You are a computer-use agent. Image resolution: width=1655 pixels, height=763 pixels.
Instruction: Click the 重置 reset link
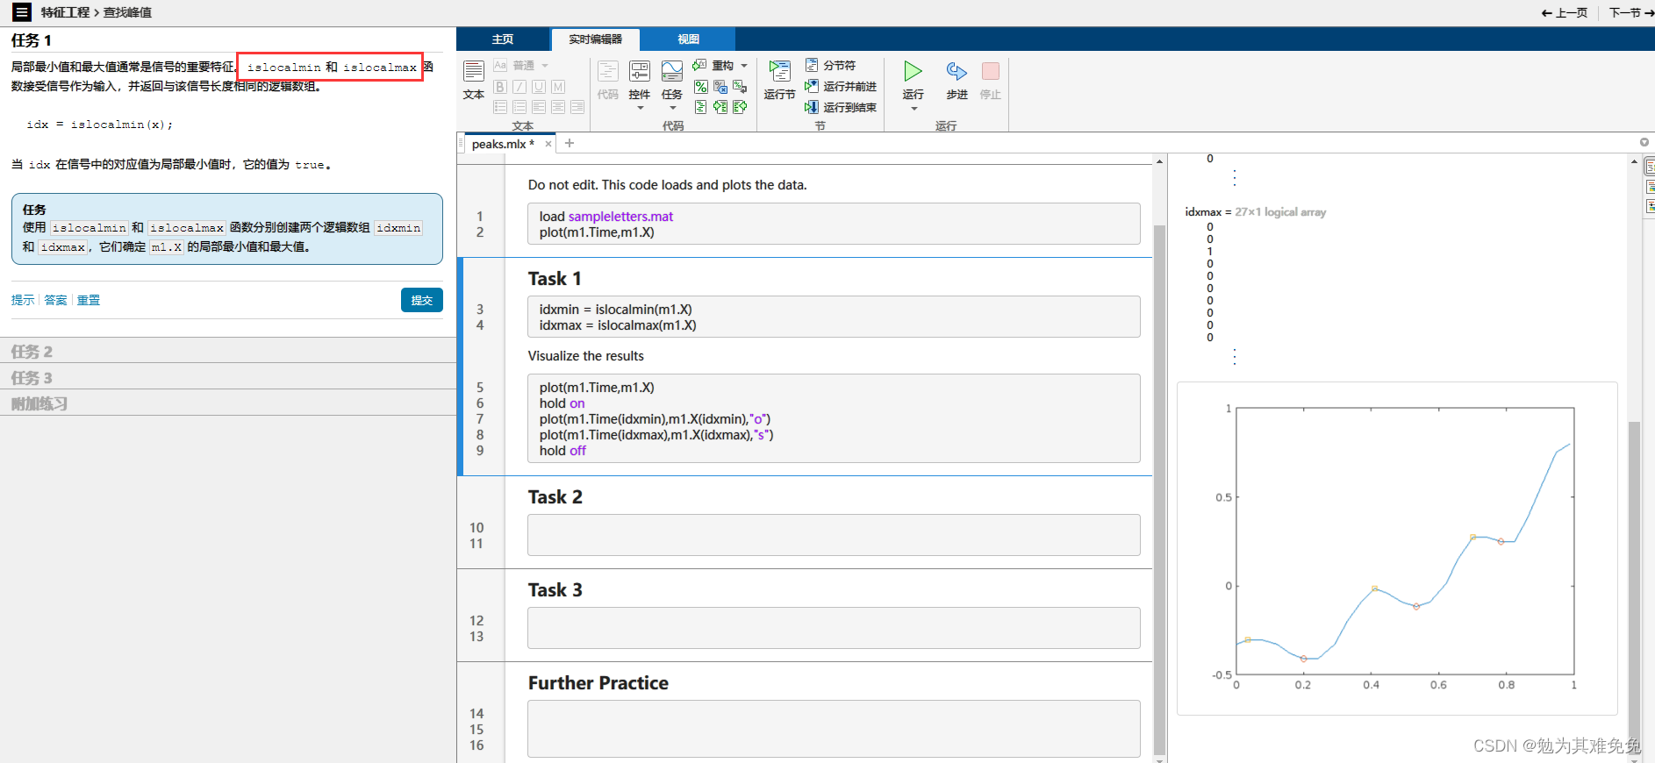pos(89,300)
